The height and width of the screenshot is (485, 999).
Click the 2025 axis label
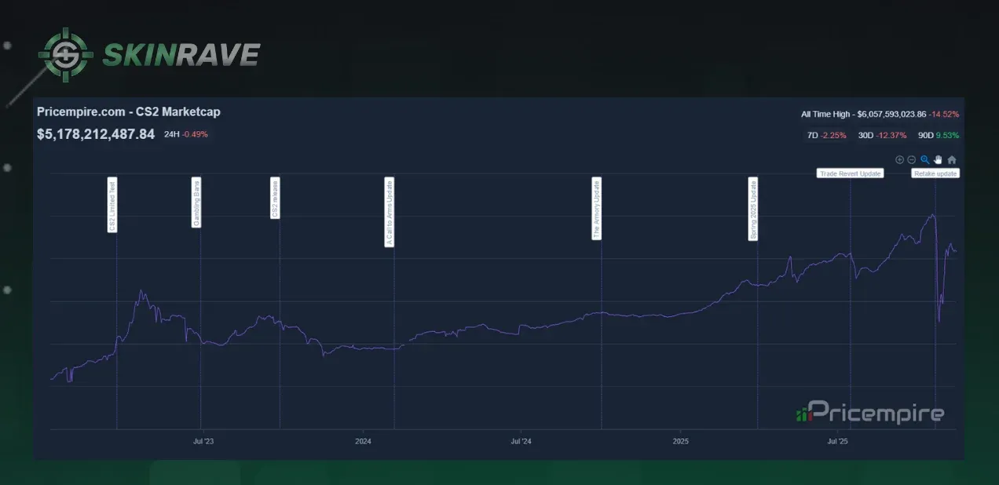coord(681,442)
